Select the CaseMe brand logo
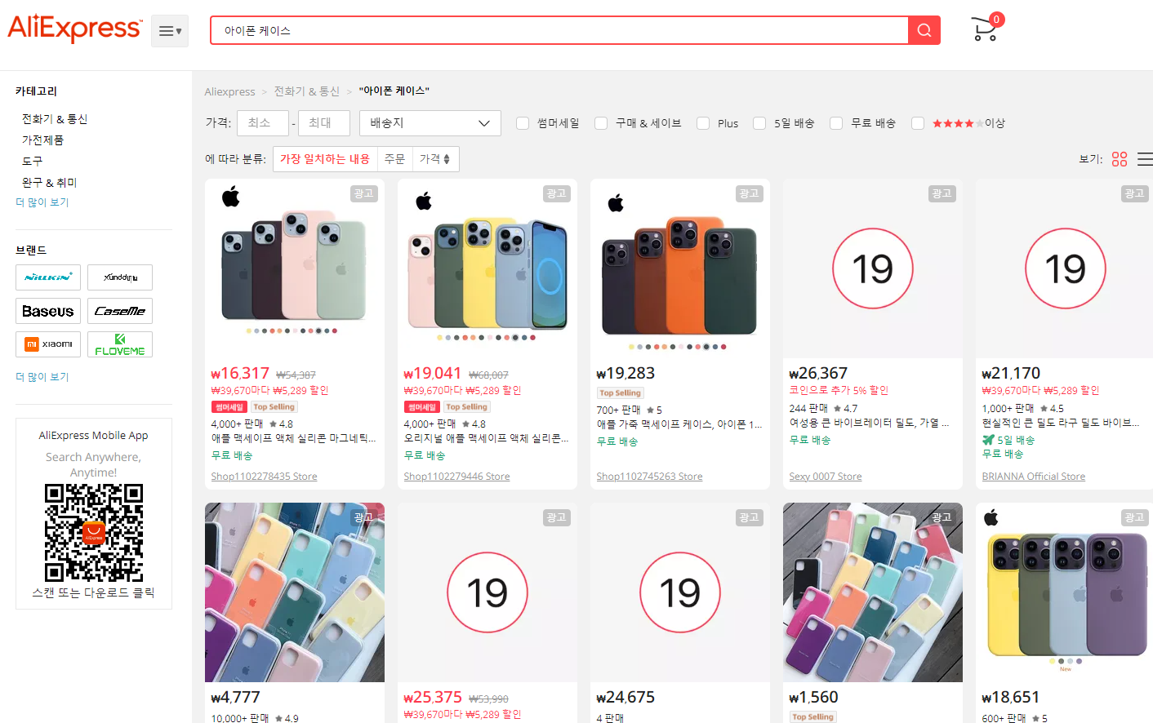 (120, 311)
